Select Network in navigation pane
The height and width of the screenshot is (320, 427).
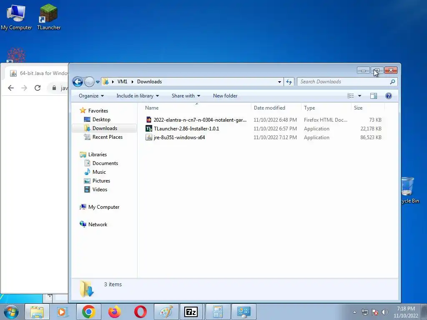coord(98,224)
